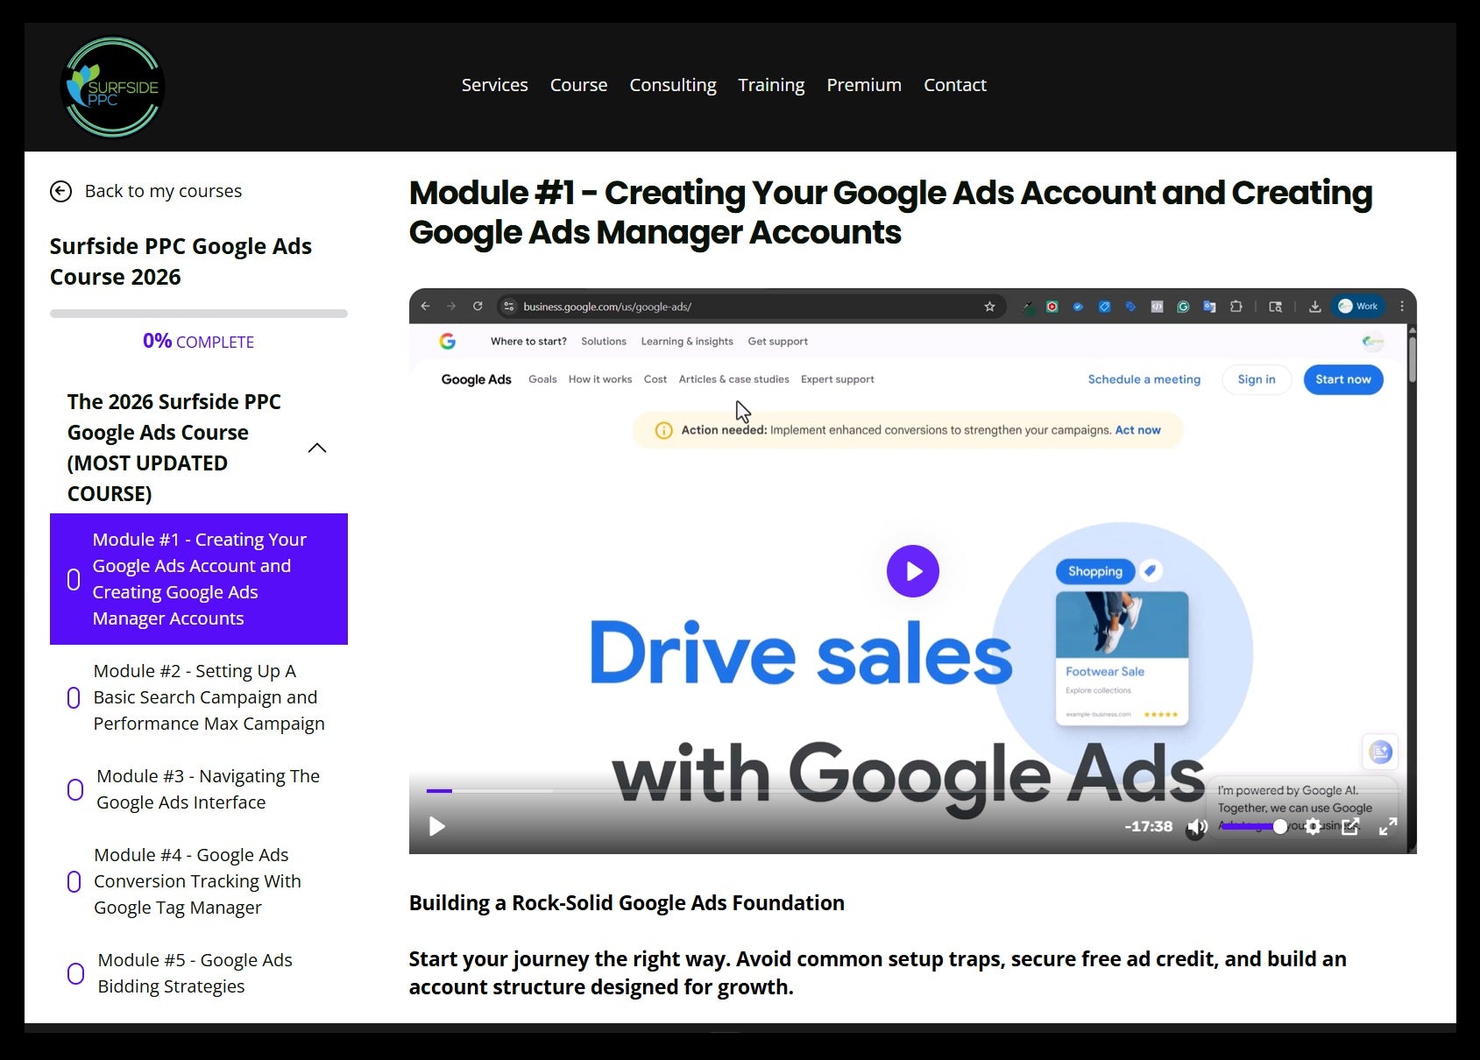1480x1060 pixels.
Task: Open the Premium menu item
Action: point(863,84)
